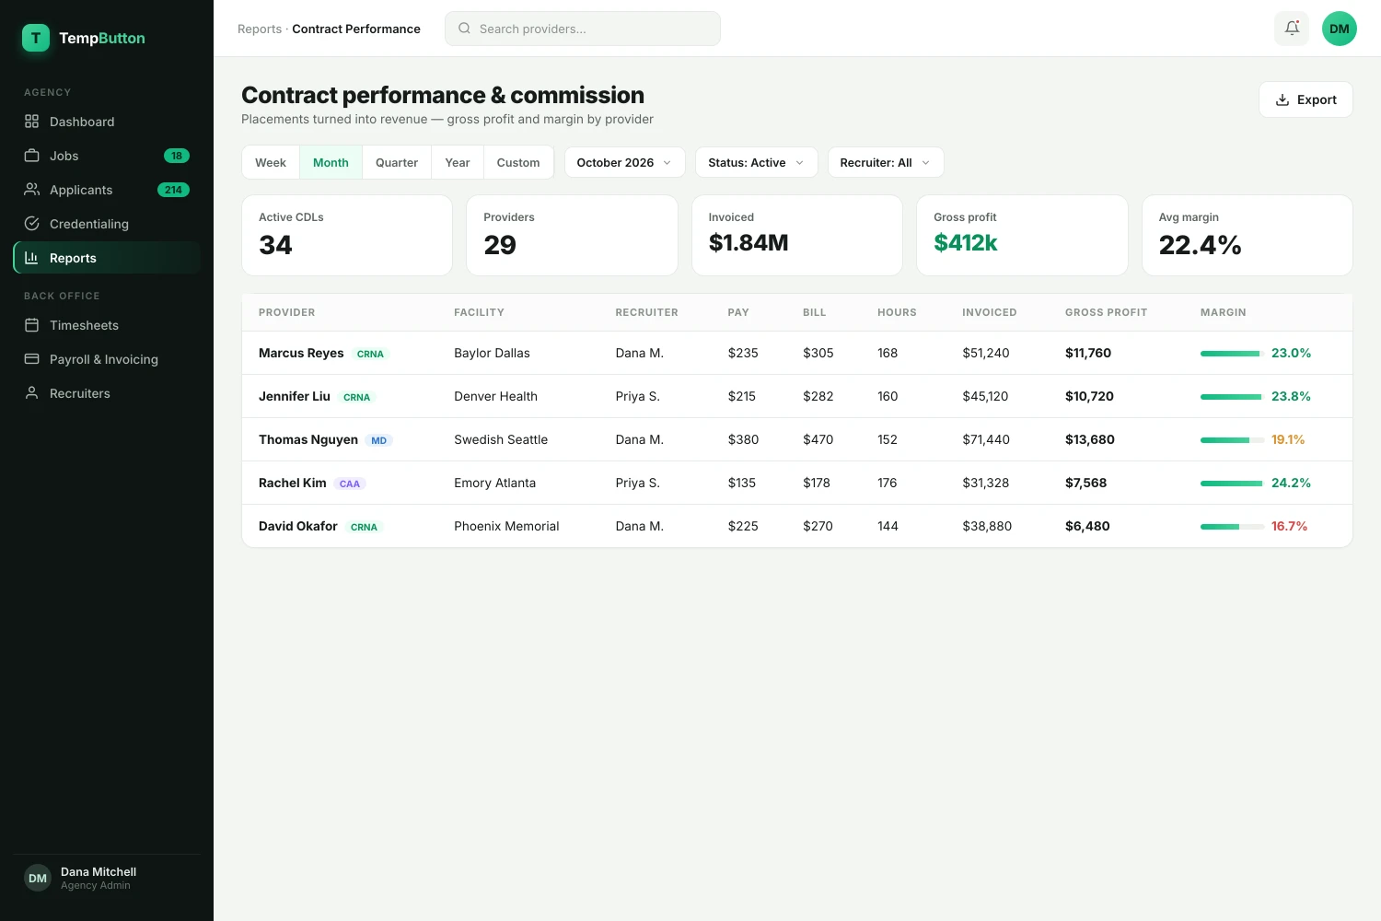Click the TempButton logo icon
Screen dimensions: 1381x921
[36, 38]
